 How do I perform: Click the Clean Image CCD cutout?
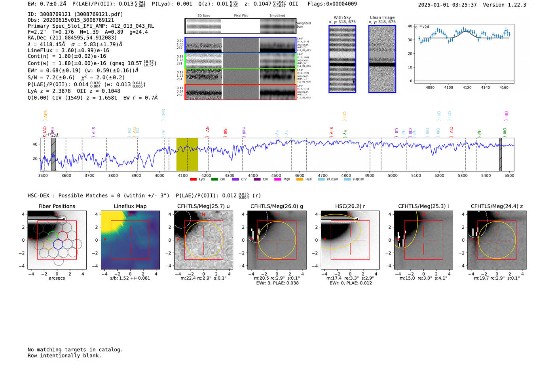[x=382, y=59]
